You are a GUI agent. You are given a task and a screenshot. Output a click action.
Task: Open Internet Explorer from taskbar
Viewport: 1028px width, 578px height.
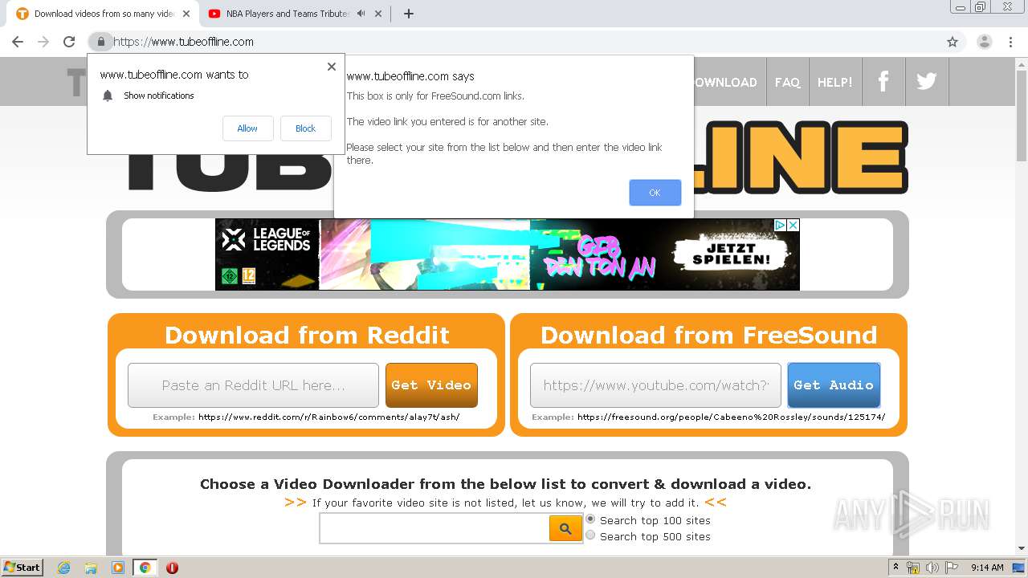[x=63, y=568]
